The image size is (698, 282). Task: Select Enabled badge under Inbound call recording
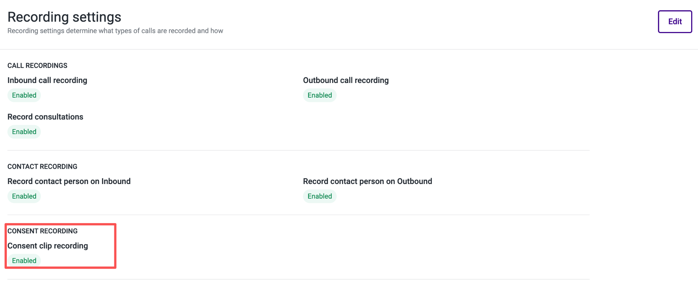pyautogui.click(x=24, y=95)
